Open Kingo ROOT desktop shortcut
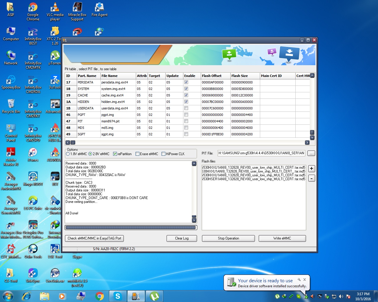 (x=33, y=179)
